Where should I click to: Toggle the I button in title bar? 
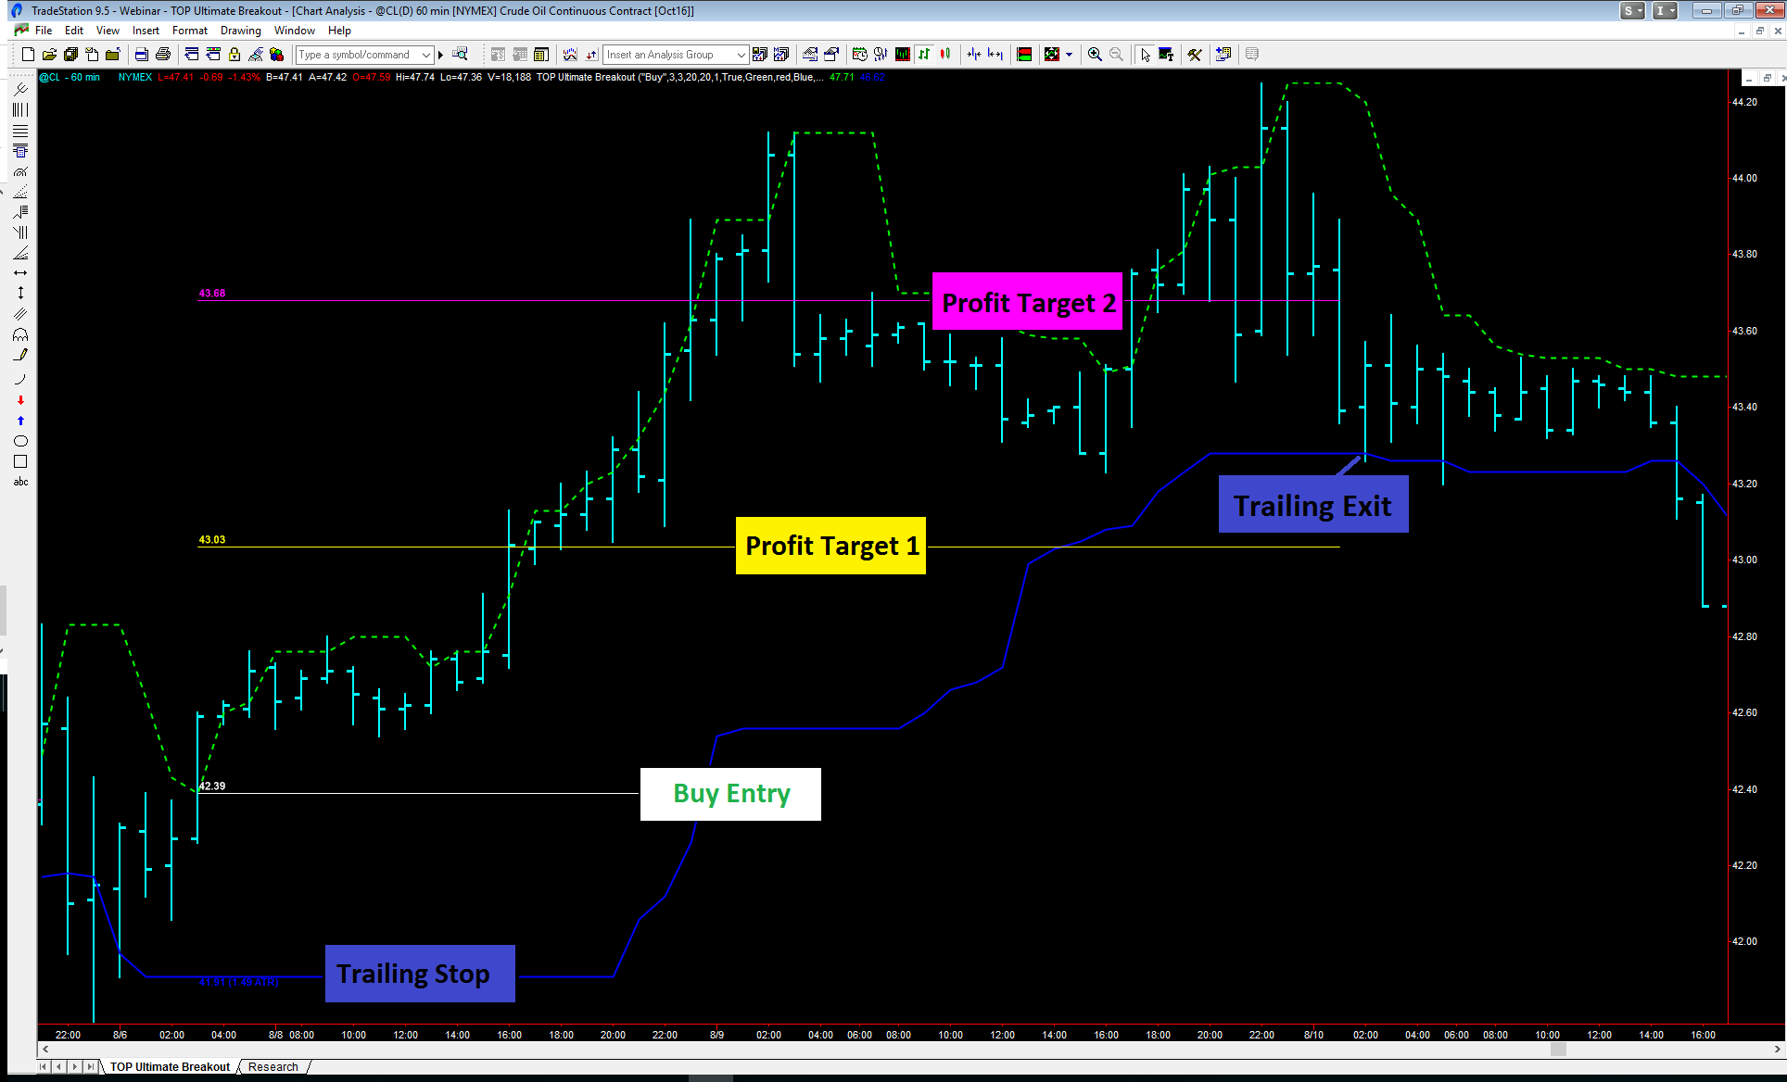pyautogui.click(x=1666, y=11)
